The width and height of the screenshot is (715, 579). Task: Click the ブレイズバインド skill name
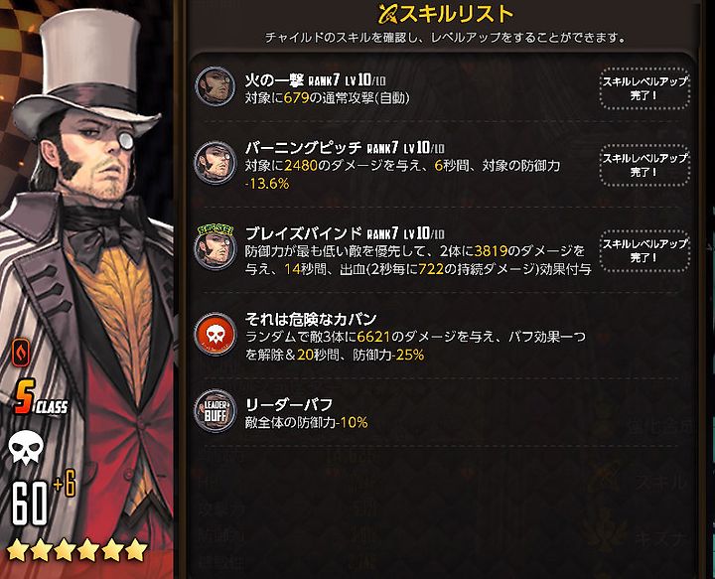(x=303, y=233)
